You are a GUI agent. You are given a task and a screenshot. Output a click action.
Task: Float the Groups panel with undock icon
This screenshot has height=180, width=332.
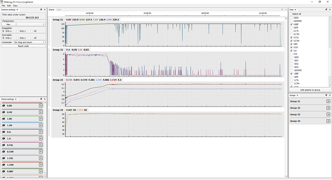[x=326, y=95]
